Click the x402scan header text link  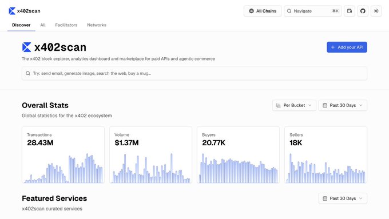[x=29, y=11]
